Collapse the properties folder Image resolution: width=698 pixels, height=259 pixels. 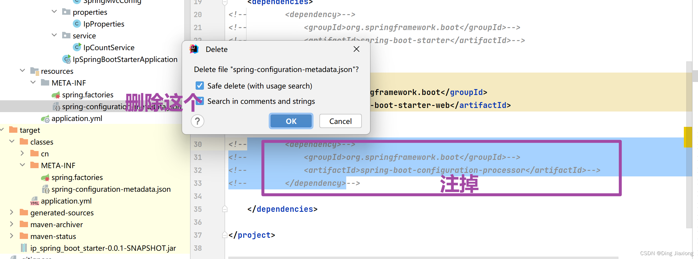click(x=54, y=12)
